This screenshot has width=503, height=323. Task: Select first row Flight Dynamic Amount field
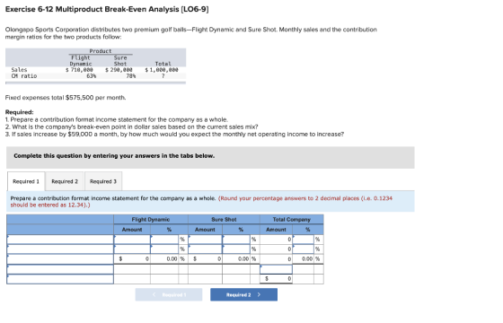tap(132, 240)
